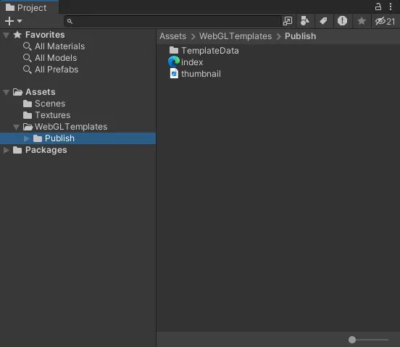Expand the Publish folder arrow
The width and height of the screenshot is (400, 347).
coord(26,138)
